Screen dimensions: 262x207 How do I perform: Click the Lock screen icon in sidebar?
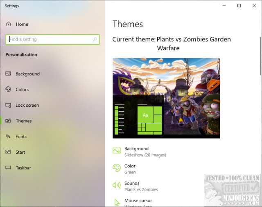pyautogui.click(x=8, y=105)
